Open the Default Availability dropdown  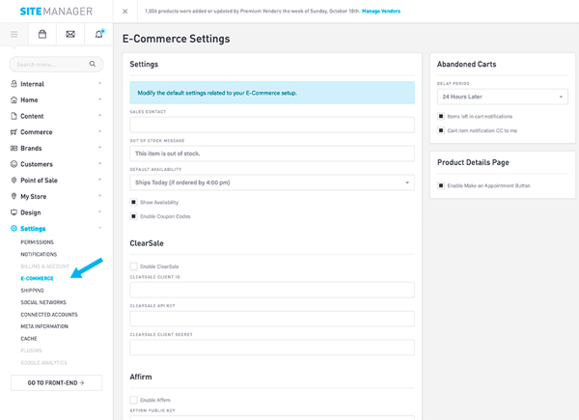271,182
